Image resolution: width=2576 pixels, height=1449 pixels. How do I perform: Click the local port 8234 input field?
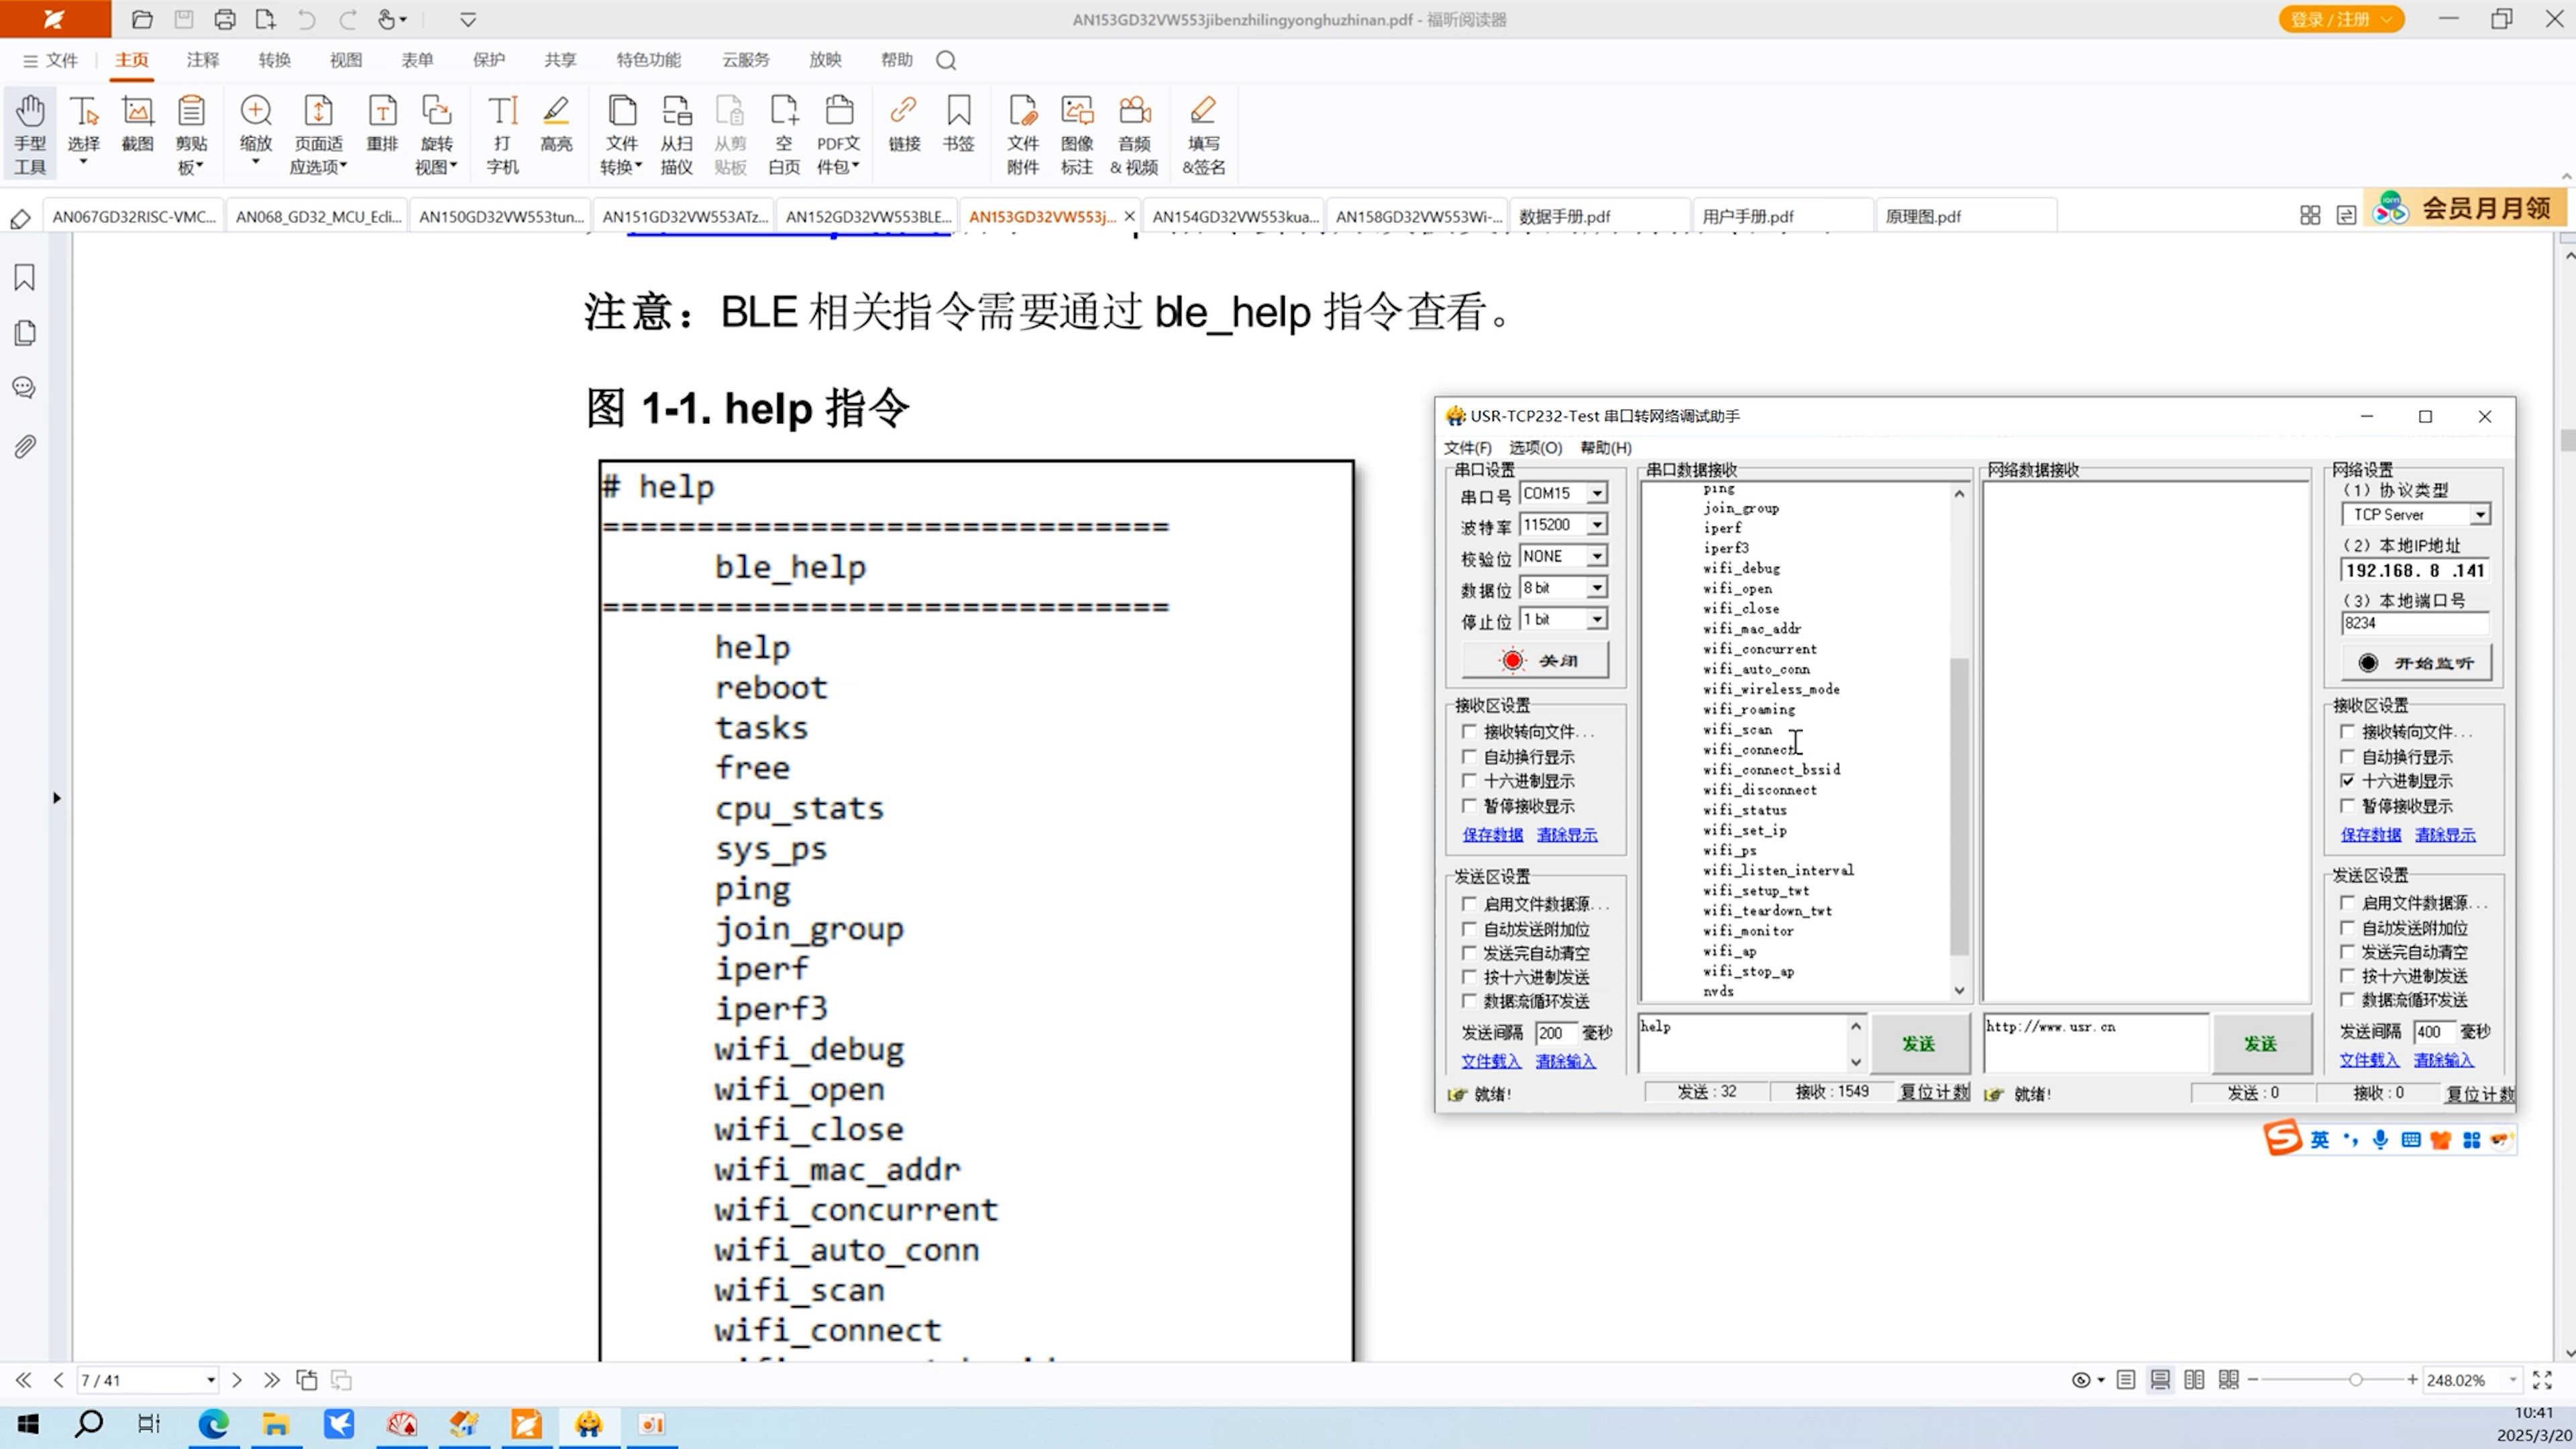coord(2413,623)
